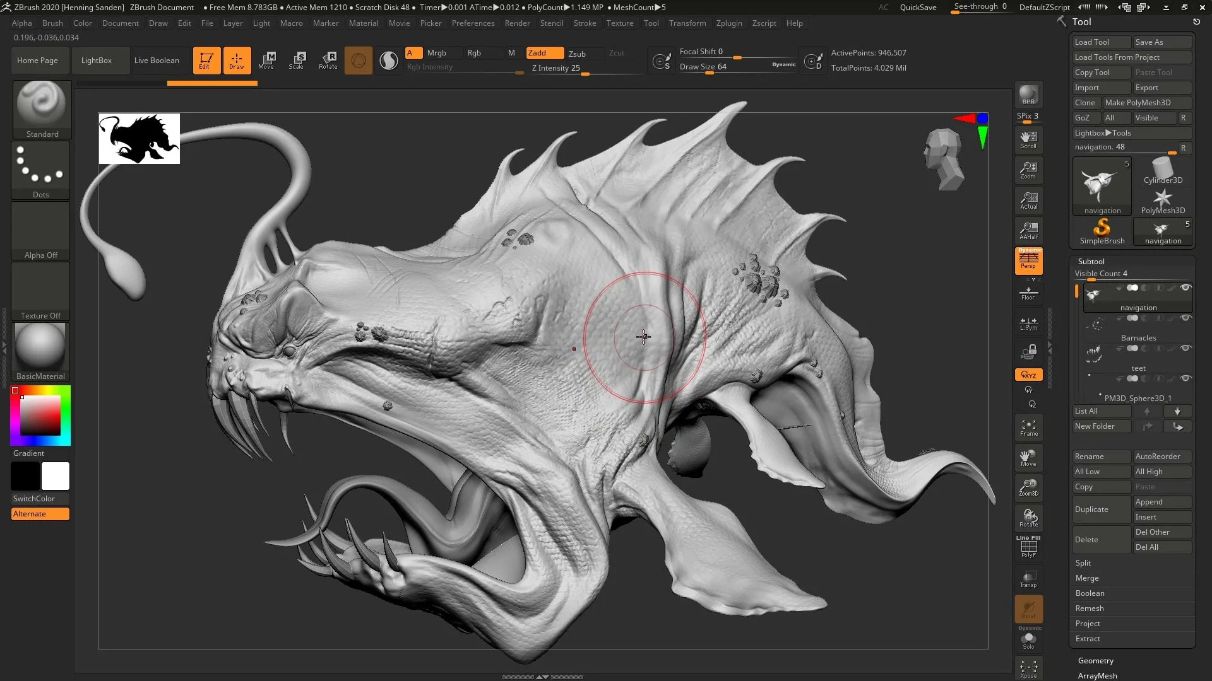Select the Scale gizmo tool

[x=297, y=61]
